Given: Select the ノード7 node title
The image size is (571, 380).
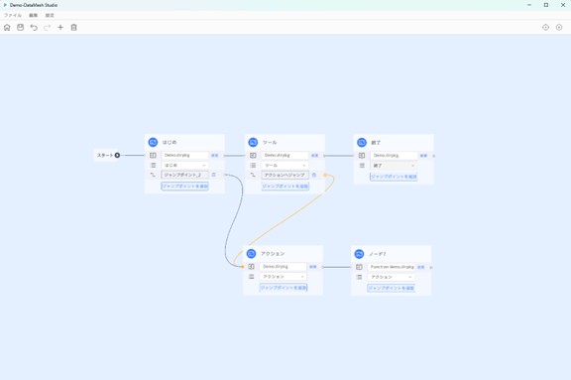Looking at the screenshot, I should (378, 254).
